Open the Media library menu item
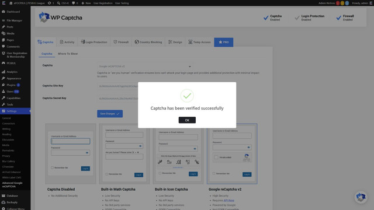Image resolution: width=374 pixels, height=210 pixels. [x=11, y=34]
